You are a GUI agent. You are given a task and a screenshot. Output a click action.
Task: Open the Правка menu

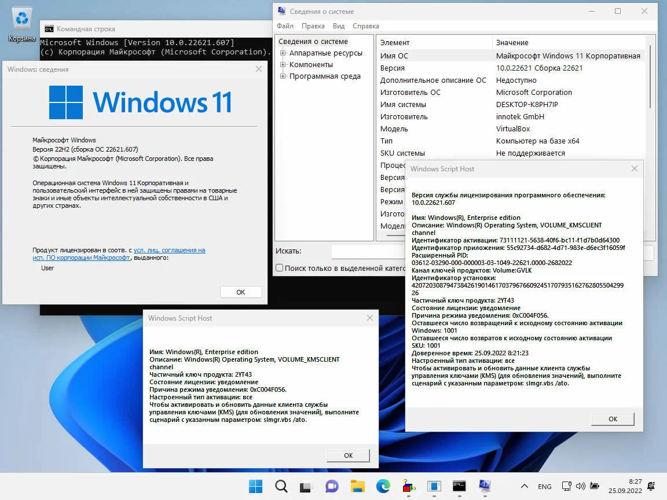click(x=313, y=26)
